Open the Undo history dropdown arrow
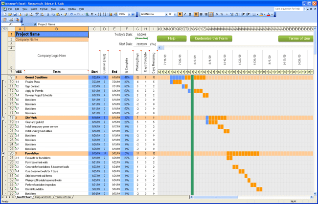Image resolution: width=318 pixels, height=204 pixels. 75,14
